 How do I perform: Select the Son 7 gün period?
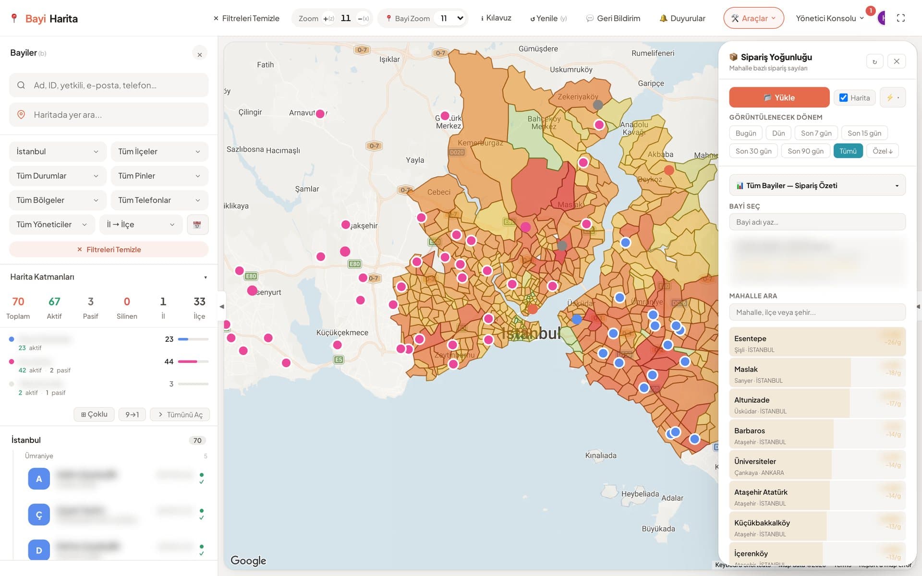[816, 133]
